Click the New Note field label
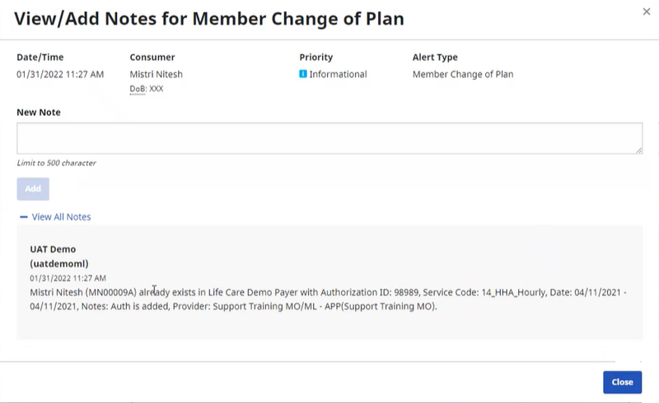This screenshot has width=659, height=403. [39, 113]
